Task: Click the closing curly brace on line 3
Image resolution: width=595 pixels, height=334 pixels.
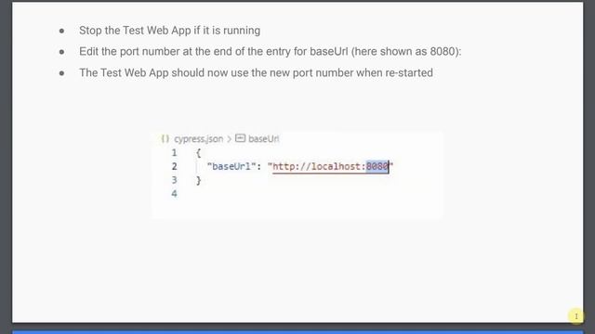Action: (x=198, y=180)
